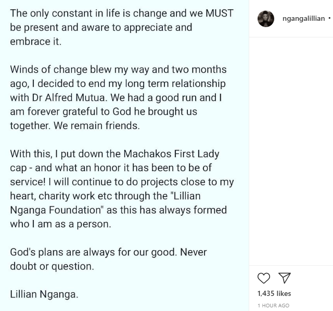The image size is (333, 311).
Task: Share the post via paper plane icon
Action: [x=285, y=278]
